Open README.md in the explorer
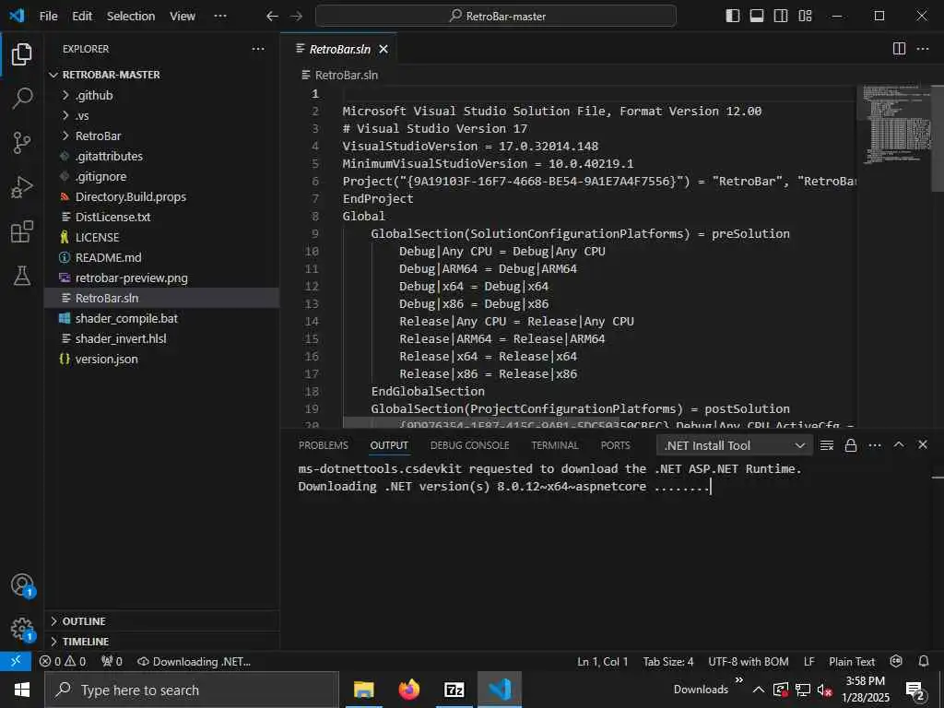The width and height of the screenshot is (944, 708). [162, 258]
